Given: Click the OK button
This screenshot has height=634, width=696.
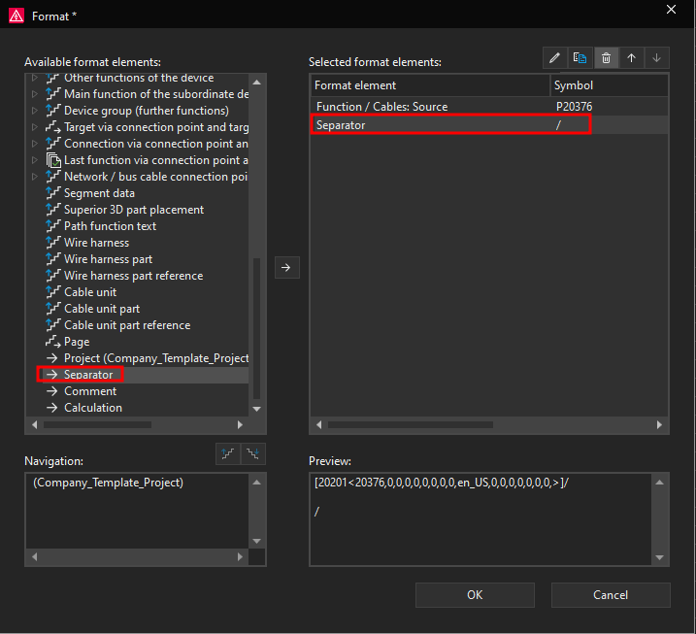Looking at the screenshot, I should coord(475,595).
